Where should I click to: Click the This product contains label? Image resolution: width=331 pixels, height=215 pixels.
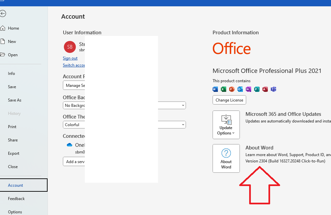pos(232,81)
